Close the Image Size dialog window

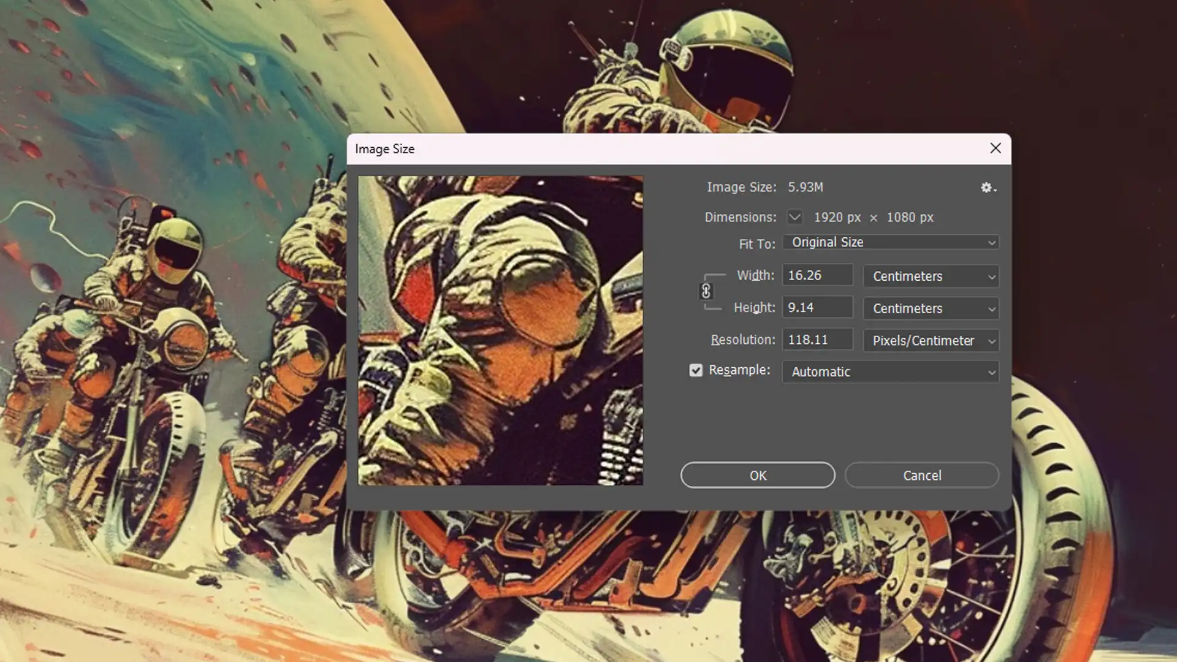(x=996, y=148)
